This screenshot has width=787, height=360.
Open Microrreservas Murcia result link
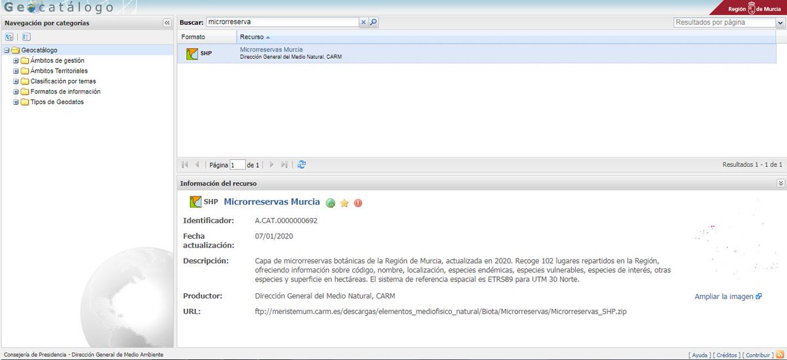[x=272, y=50]
